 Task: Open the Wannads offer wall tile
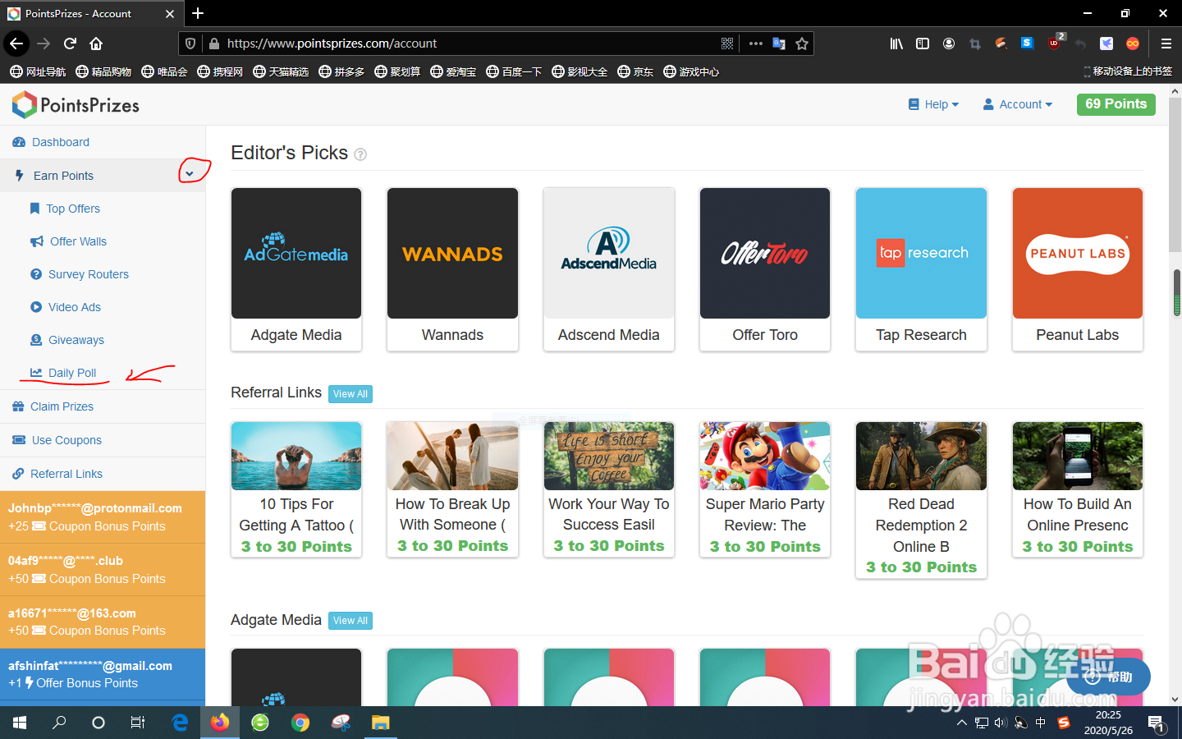tap(452, 269)
